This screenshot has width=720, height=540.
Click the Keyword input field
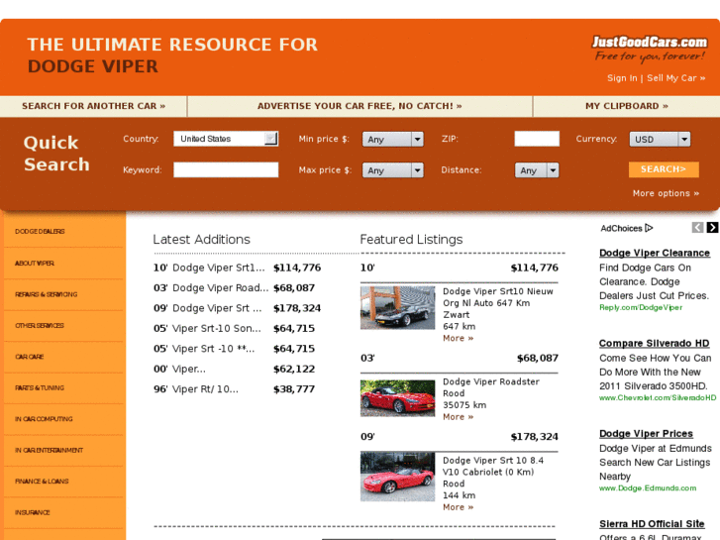pyautogui.click(x=226, y=169)
